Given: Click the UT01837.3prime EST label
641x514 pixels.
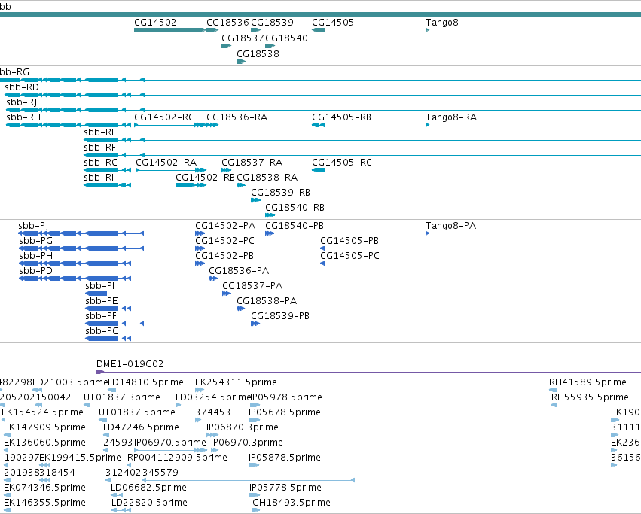Looking at the screenshot, I should point(122,397).
